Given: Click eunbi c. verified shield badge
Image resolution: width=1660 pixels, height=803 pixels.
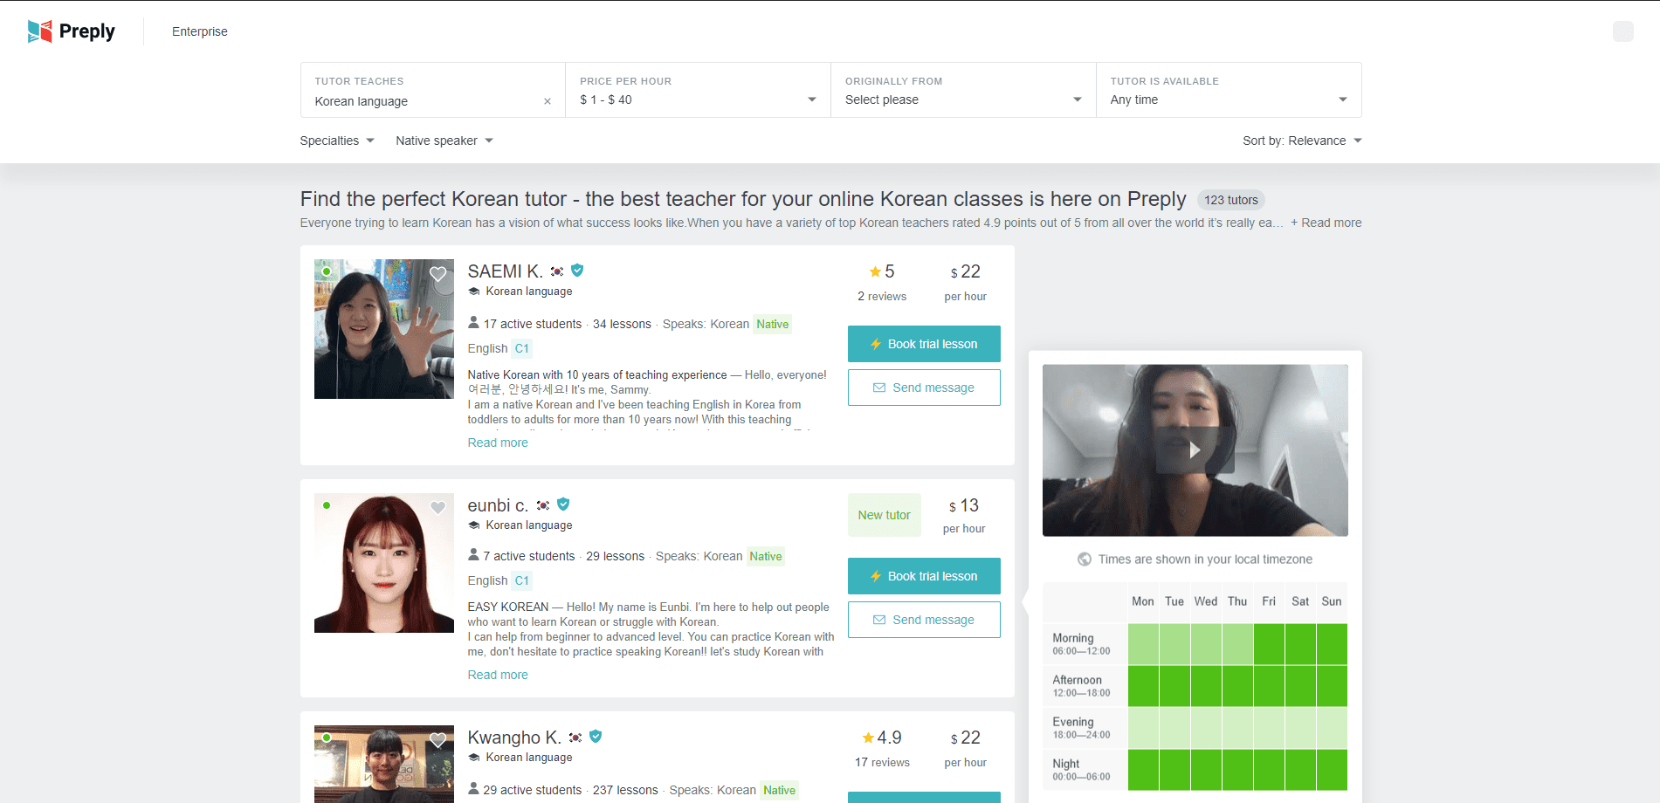Looking at the screenshot, I should pyautogui.click(x=563, y=504).
